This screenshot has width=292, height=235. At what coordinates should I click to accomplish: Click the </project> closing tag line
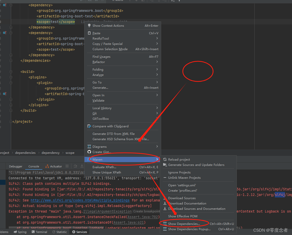tap(22, 122)
